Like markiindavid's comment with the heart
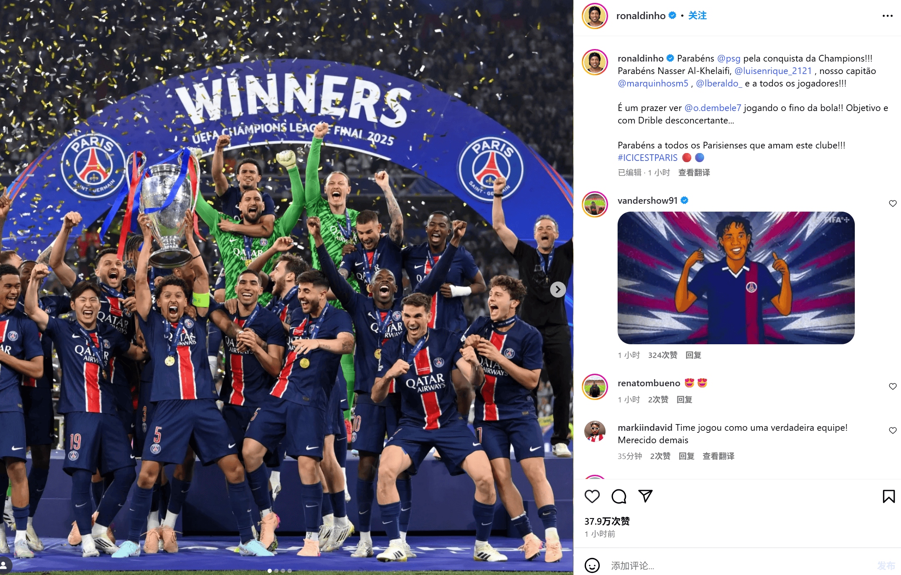Viewport: 901px width, 575px height. (x=893, y=430)
